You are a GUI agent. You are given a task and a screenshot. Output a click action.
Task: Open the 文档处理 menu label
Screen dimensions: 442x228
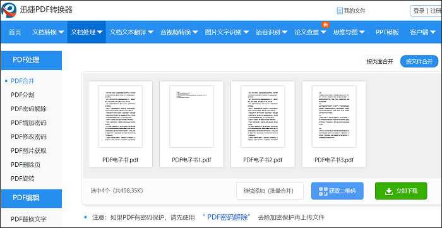point(83,32)
